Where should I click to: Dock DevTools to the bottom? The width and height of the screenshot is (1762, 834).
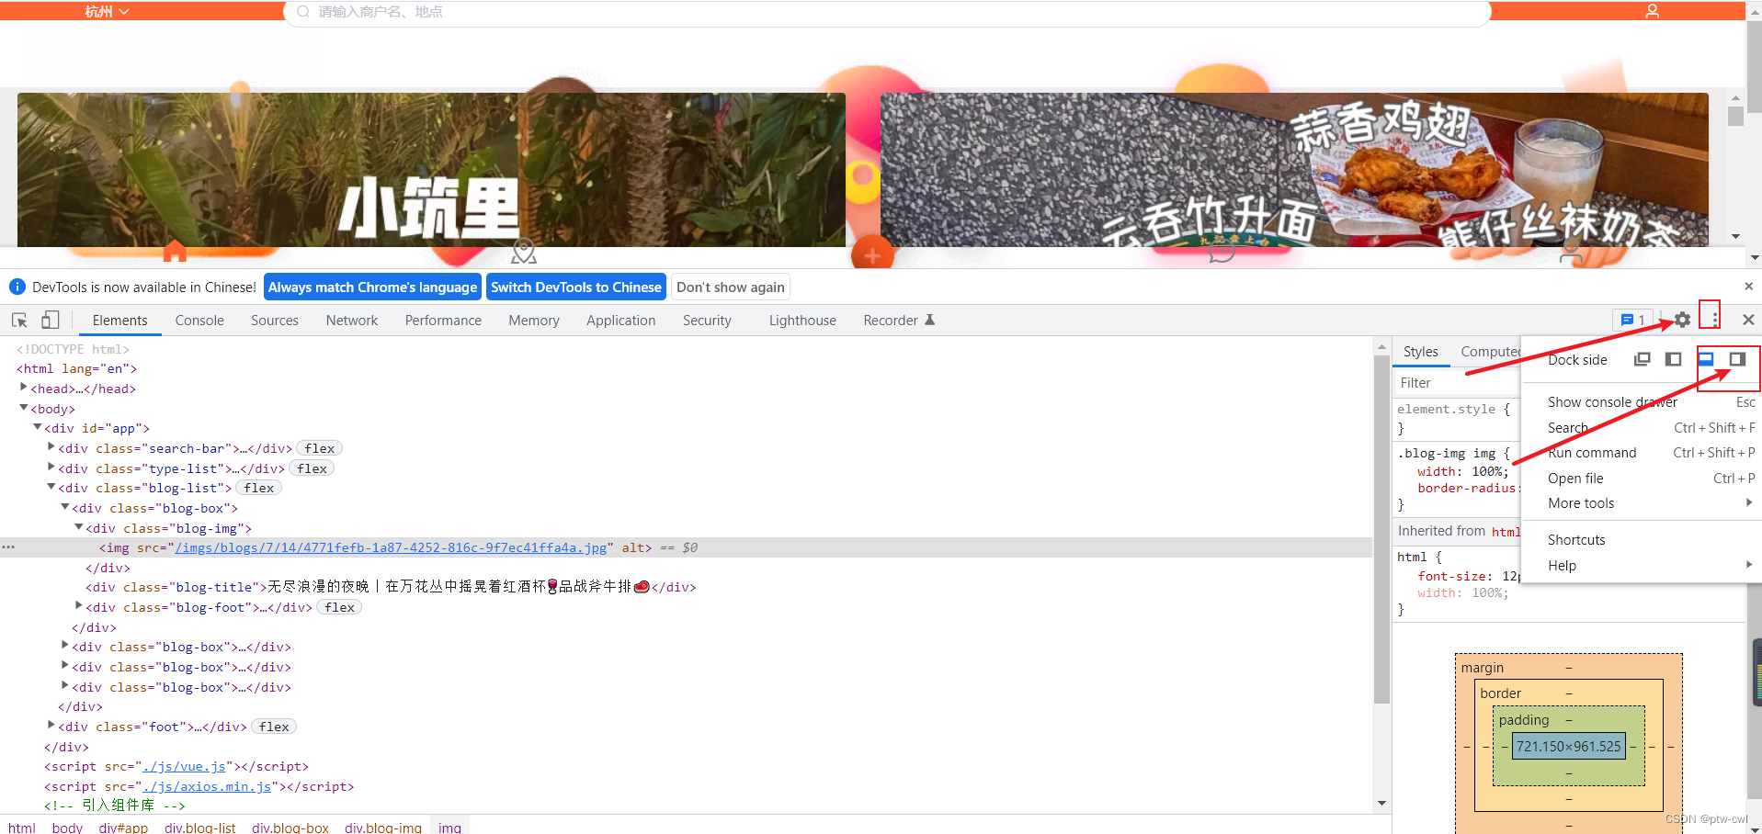pyautogui.click(x=1706, y=359)
